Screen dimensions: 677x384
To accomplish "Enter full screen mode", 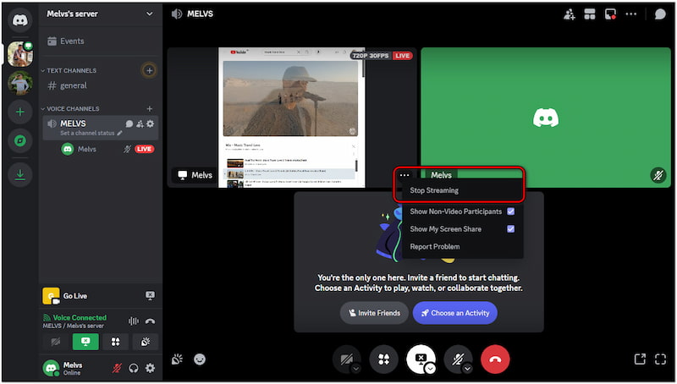I will [660, 359].
